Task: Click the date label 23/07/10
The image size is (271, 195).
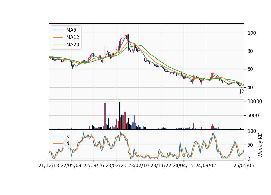Action: pyautogui.click(x=138, y=166)
